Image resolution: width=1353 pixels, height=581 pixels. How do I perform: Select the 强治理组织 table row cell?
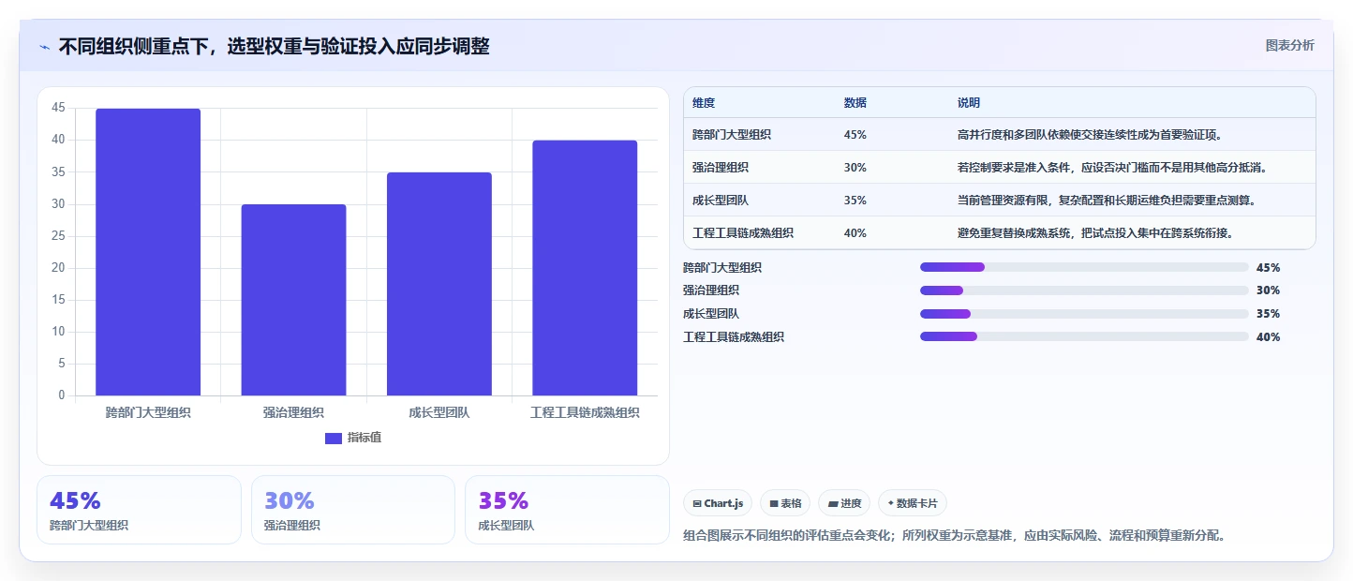coord(721,168)
